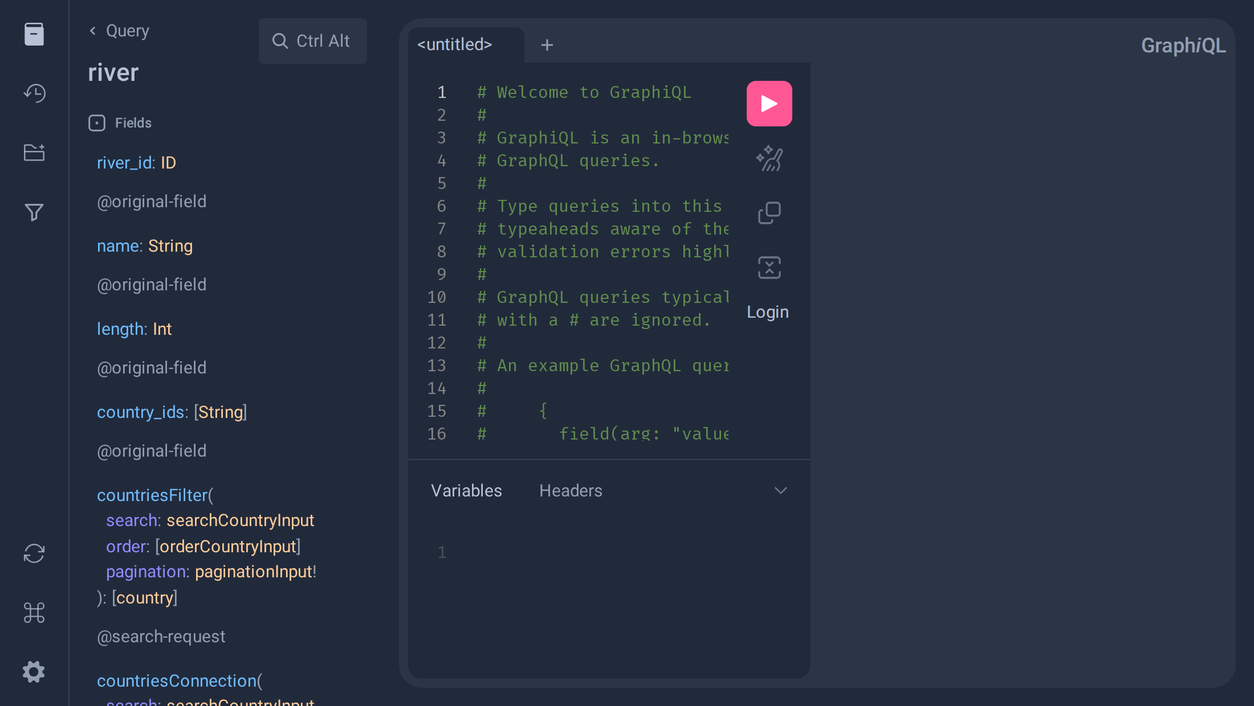Open the query history panel
Screen dimensions: 1254x706
34,93
